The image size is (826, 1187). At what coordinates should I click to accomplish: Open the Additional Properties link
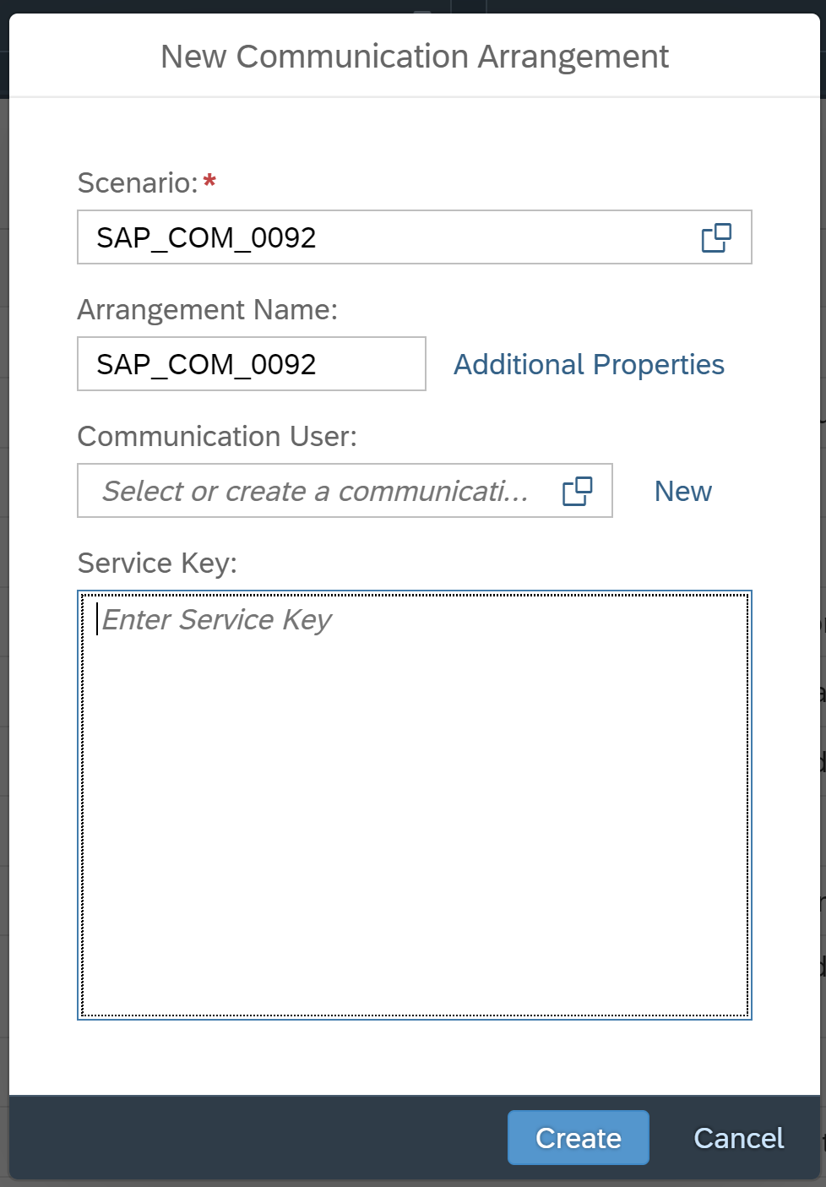(x=589, y=364)
